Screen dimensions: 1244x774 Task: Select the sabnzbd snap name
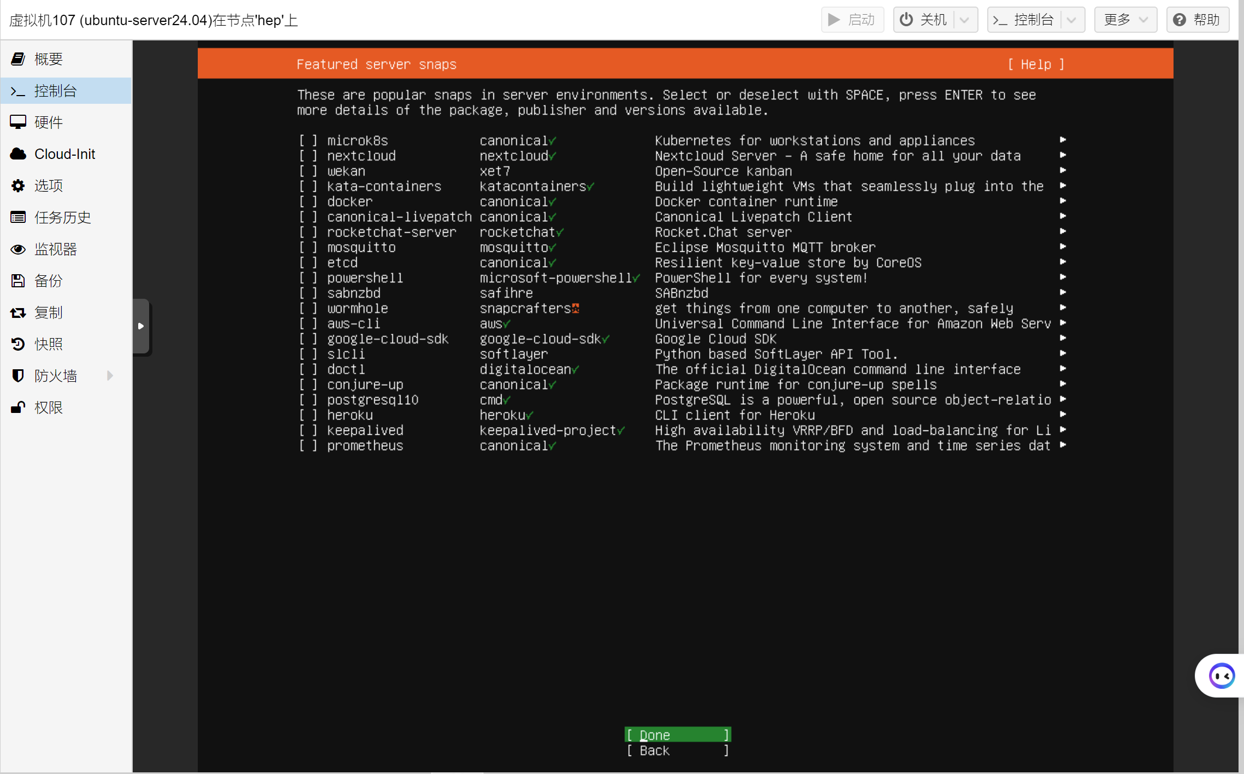[354, 293]
